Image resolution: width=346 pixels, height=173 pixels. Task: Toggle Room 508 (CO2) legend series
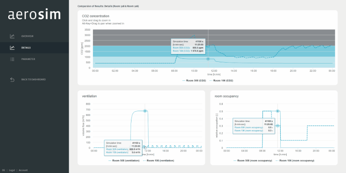coord(193,80)
